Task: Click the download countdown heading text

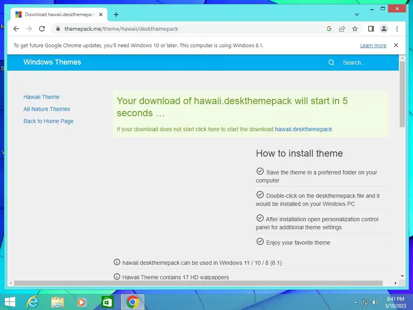Action: 232,107
